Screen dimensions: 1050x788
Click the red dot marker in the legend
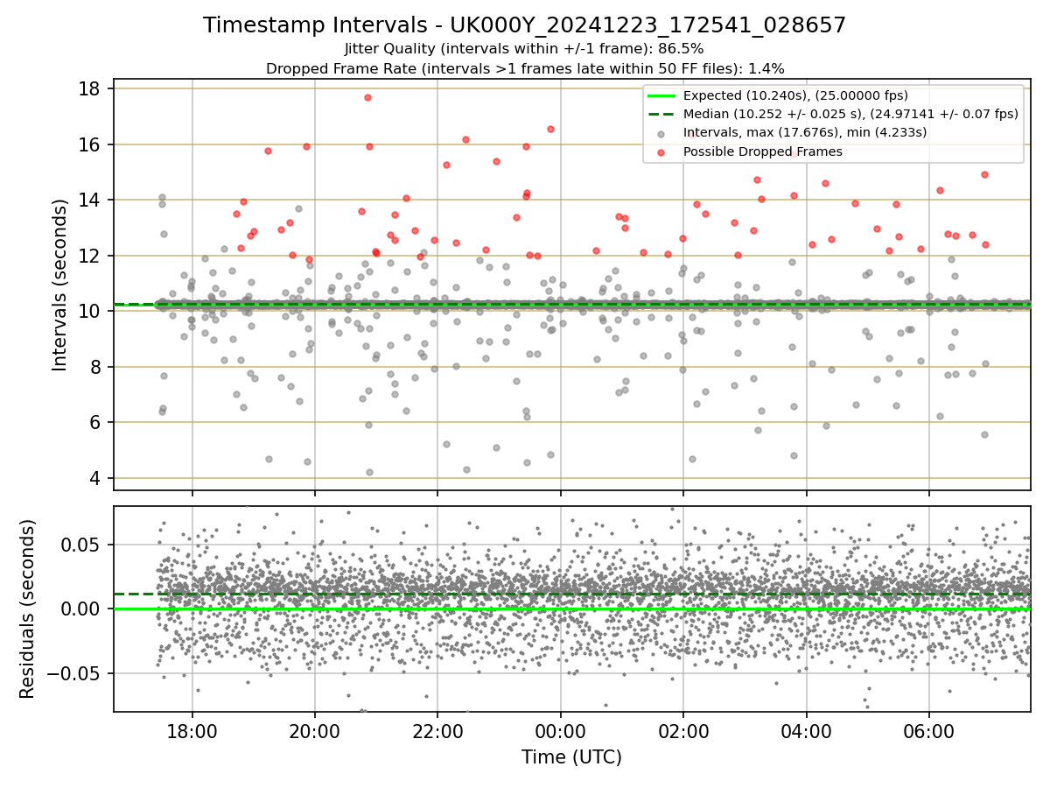click(x=661, y=152)
